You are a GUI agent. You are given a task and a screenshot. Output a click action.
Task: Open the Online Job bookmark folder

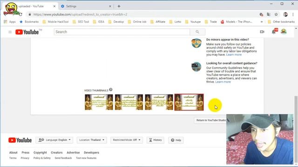137,22
